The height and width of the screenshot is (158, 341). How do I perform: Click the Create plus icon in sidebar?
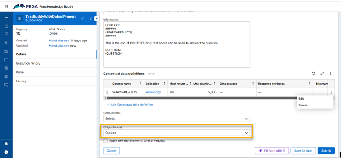point(6,18)
